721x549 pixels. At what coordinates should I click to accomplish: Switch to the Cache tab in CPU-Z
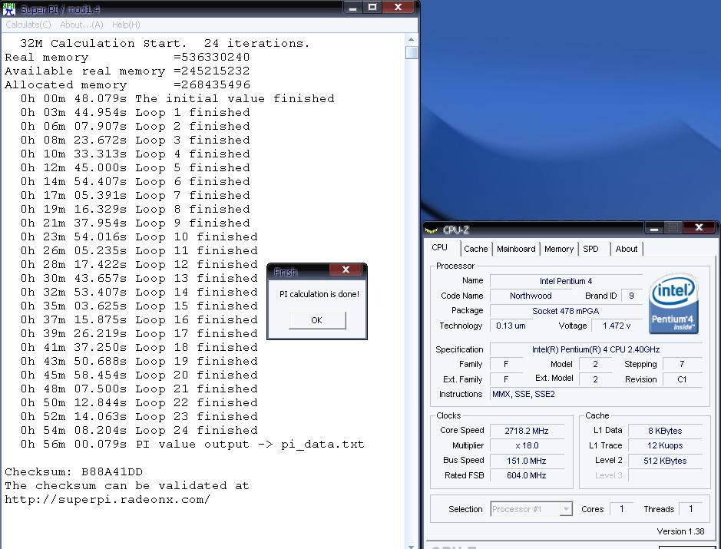tap(475, 249)
